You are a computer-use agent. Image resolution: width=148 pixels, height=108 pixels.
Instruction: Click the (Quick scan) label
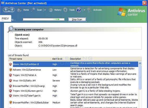pyautogui.click(x=22, y=35)
